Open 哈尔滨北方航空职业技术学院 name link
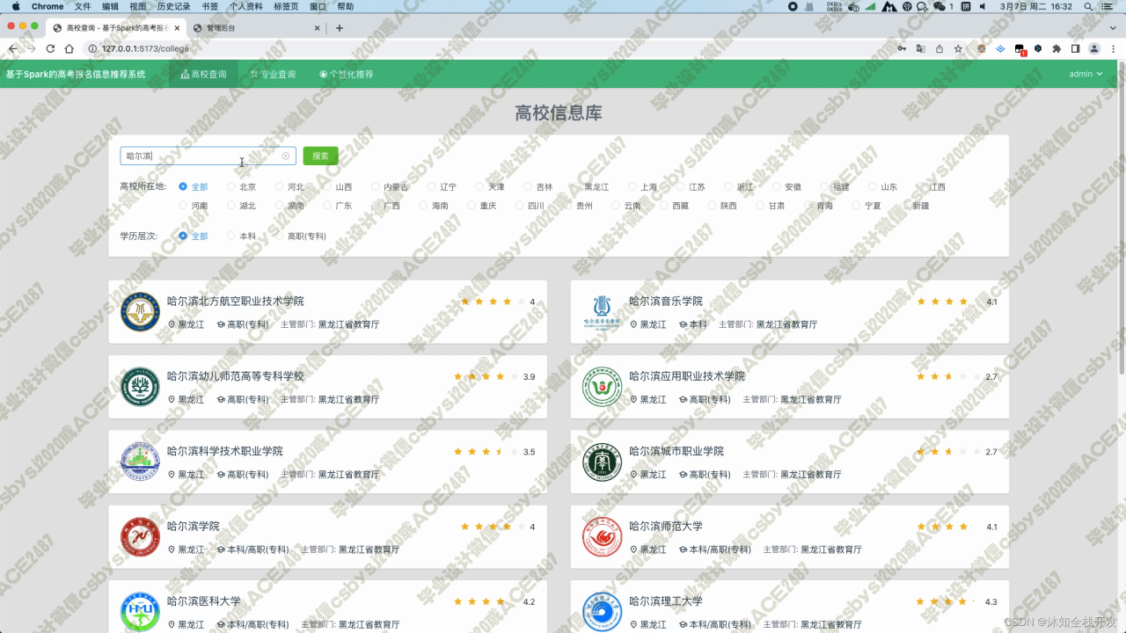Viewport: 1126px width, 633px height. (236, 301)
